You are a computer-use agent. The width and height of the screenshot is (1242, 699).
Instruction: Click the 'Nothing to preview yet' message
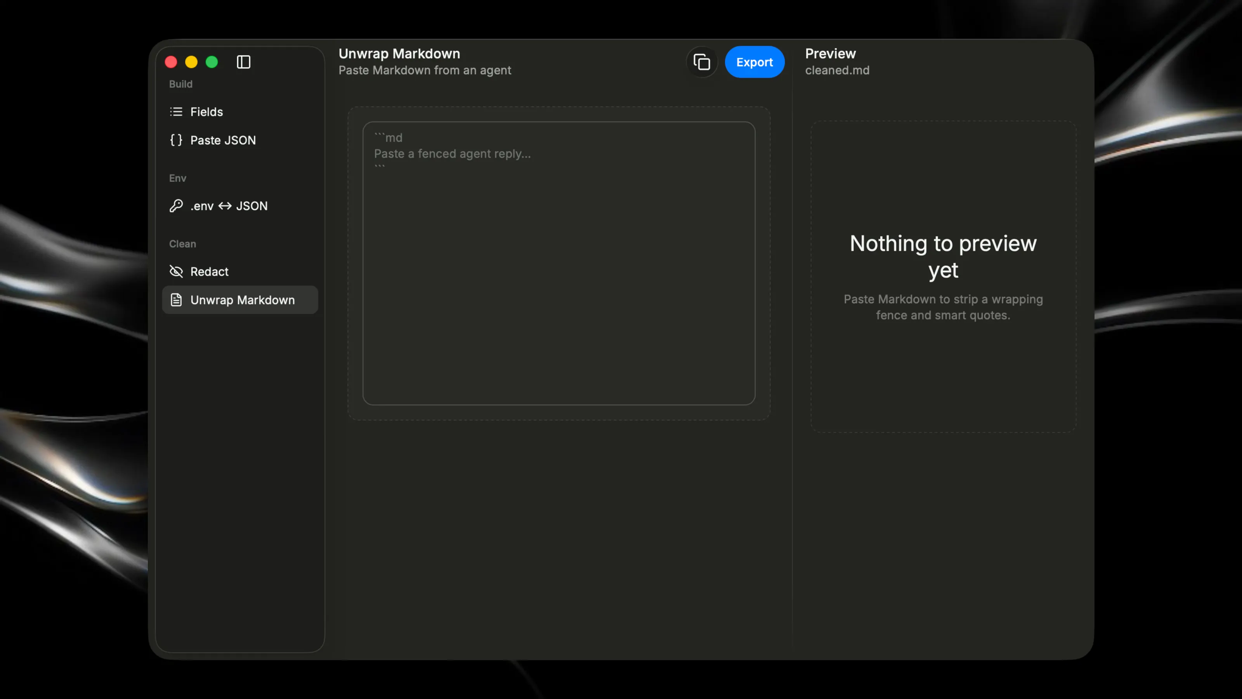coord(943,257)
